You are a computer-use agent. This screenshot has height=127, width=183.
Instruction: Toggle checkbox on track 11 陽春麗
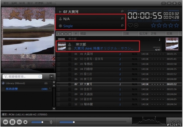pos(69,104)
